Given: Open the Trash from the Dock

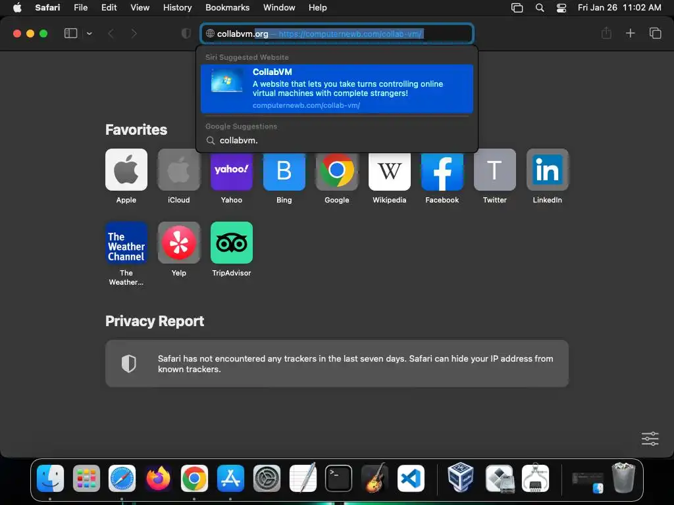Looking at the screenshot, I should [x=624, y=477].
